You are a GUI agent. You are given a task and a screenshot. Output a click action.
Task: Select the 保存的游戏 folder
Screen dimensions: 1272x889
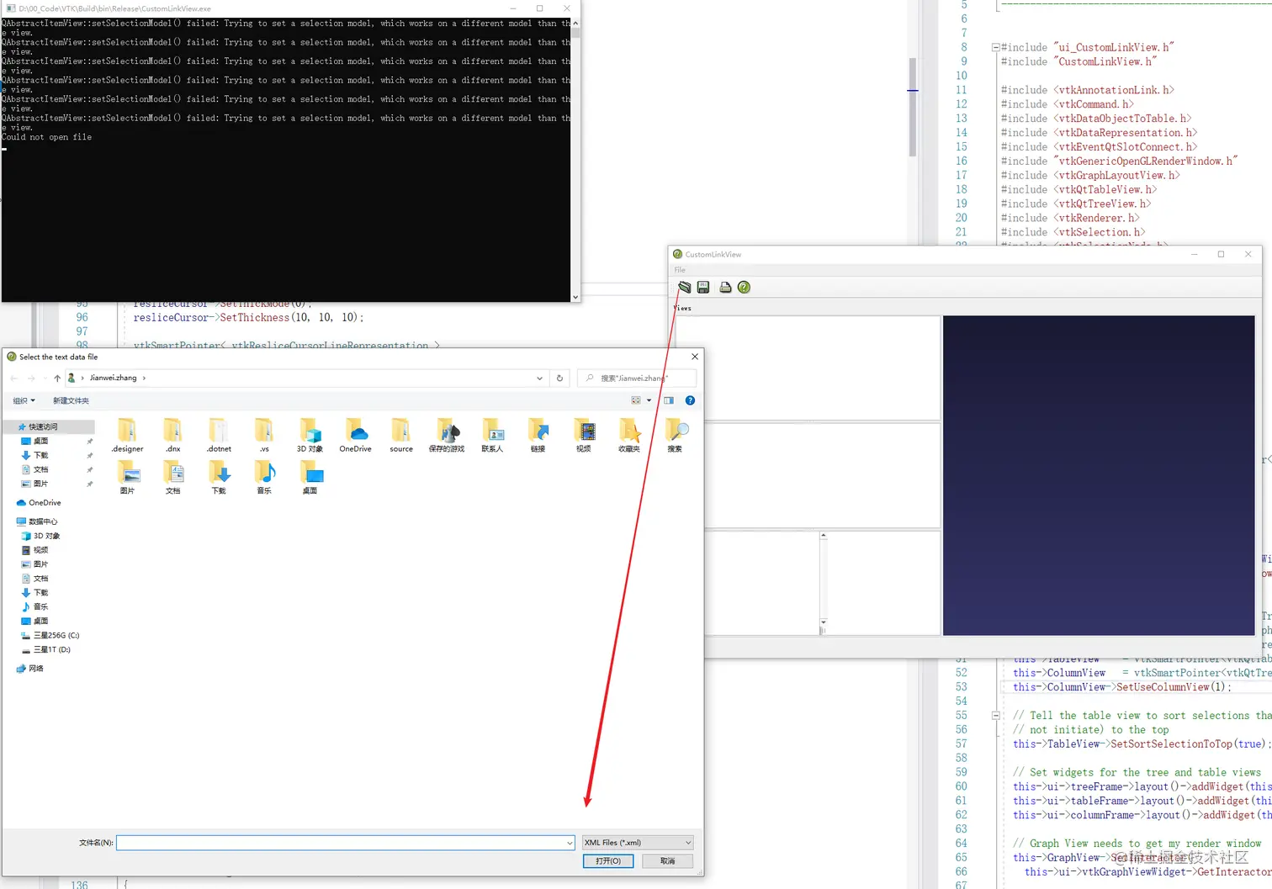pos(447,436)
